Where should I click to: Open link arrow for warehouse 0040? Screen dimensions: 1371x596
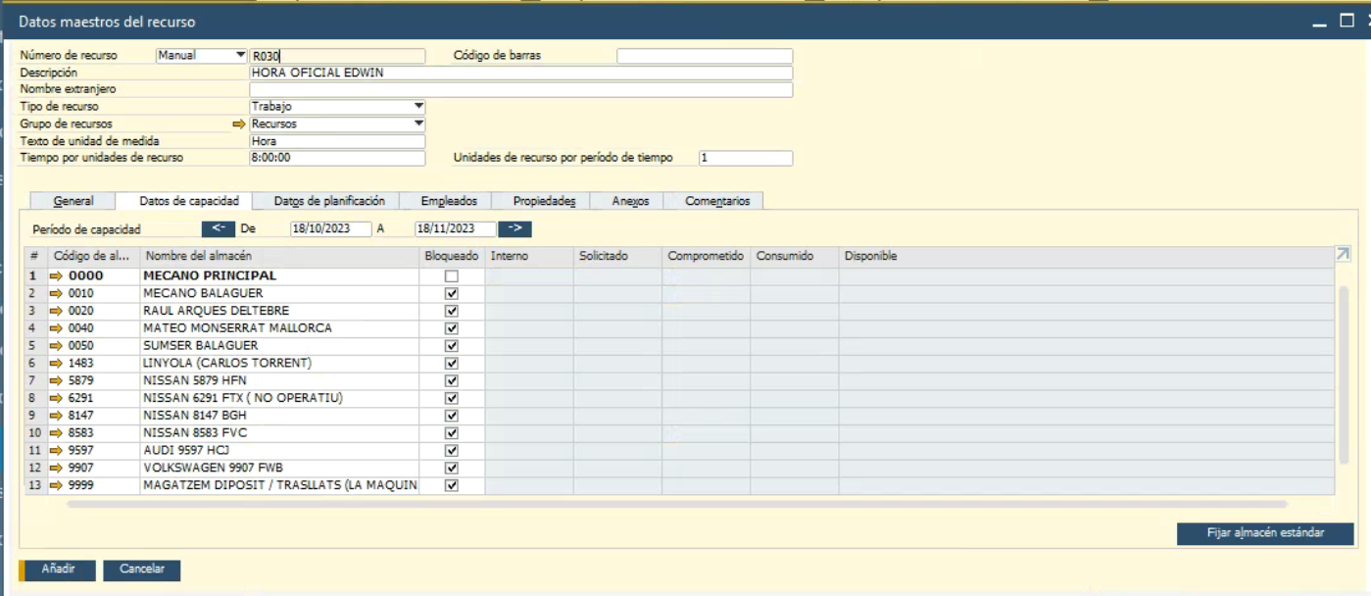click(56, 328)
